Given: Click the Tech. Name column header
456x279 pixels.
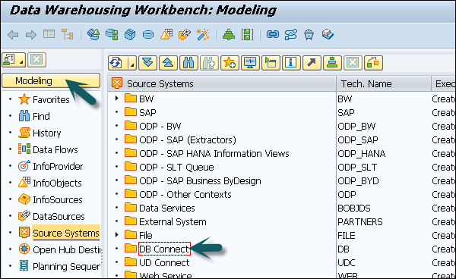Looking at the screenshot, I should (384, 84).
